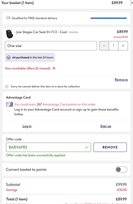Click the info icon next to collection notice
Screen dimensions: 133x204
point(7,86)
